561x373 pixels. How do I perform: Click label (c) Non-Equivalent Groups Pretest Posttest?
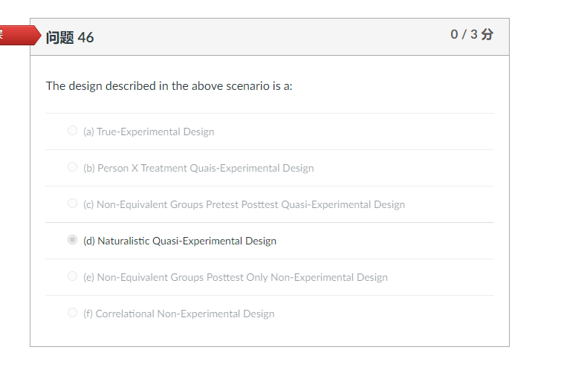tap(244, 204)
